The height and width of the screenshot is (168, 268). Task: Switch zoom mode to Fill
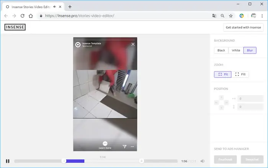tap(240, 74)
